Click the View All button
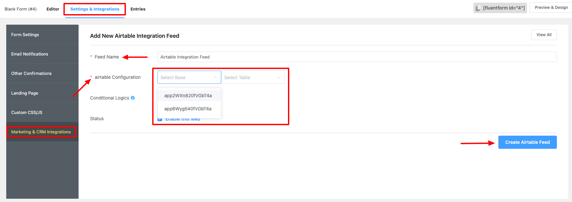 544,35
